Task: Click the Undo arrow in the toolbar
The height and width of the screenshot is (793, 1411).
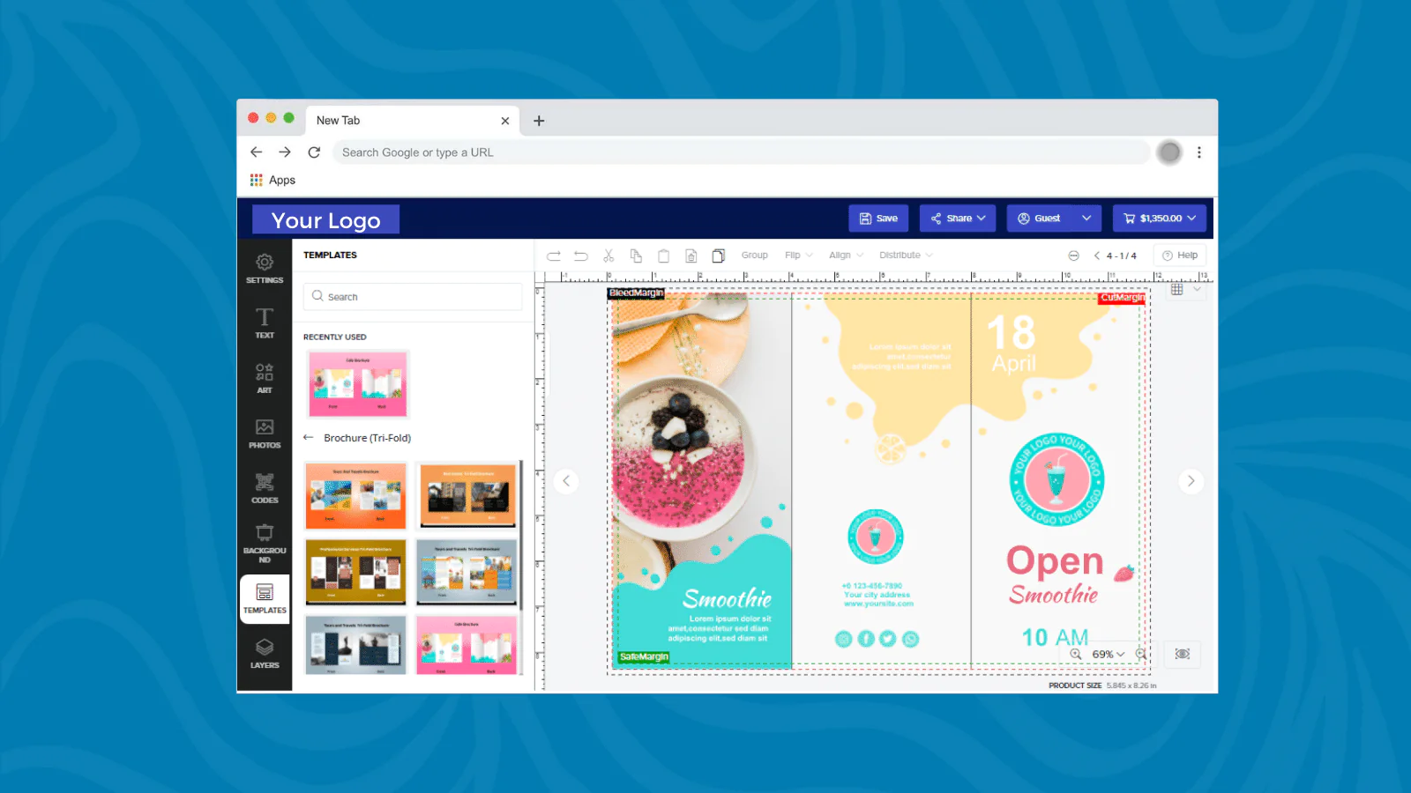Action: click(581, 256)
